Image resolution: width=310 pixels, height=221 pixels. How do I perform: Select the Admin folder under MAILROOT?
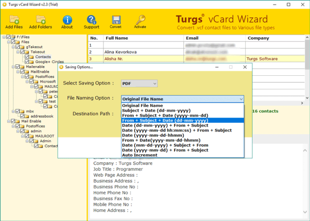[46, 141]
